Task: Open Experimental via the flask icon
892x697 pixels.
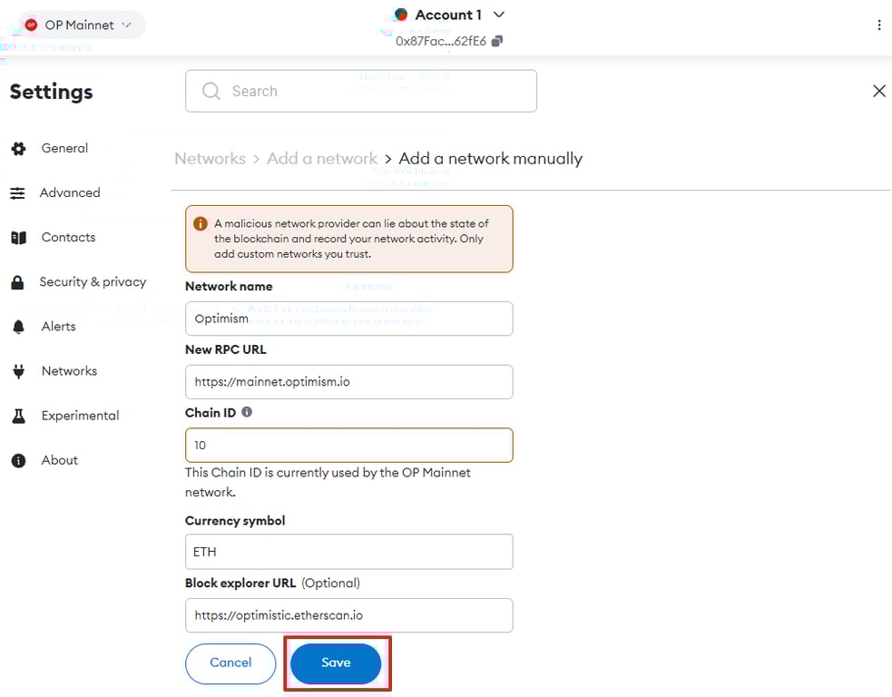Action: (x=18, y=415)
